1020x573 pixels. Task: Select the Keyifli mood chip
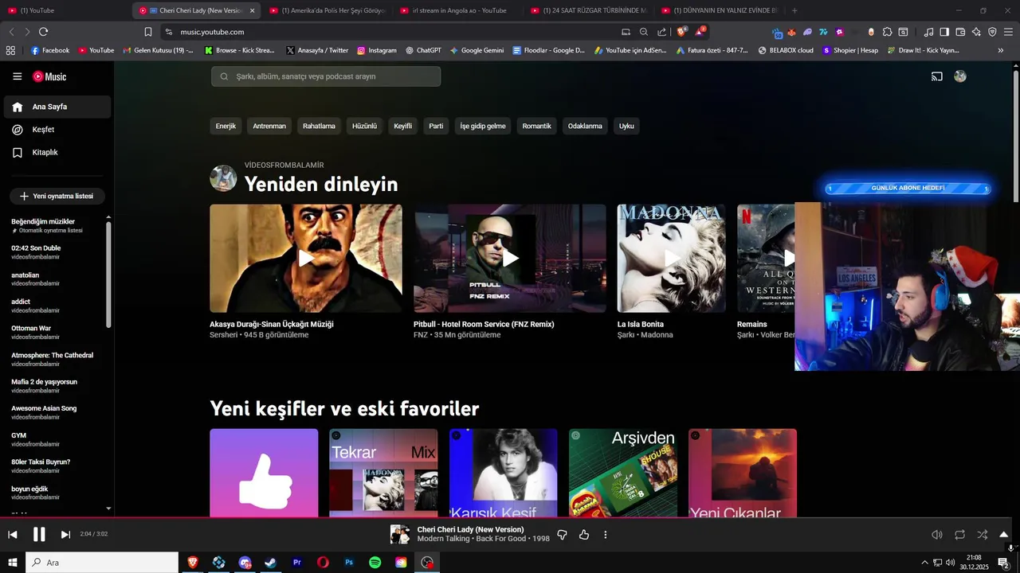click(403, 126)
